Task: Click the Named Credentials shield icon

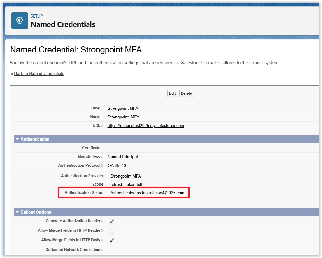Action: tap(19, 20)
